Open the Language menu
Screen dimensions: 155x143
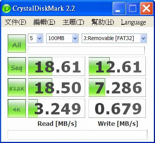coord(133,22)
